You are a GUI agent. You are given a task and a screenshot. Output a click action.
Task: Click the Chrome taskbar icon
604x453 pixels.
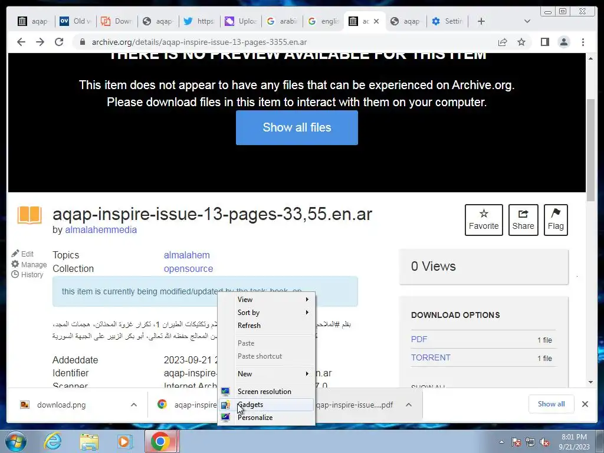[161, 441]
